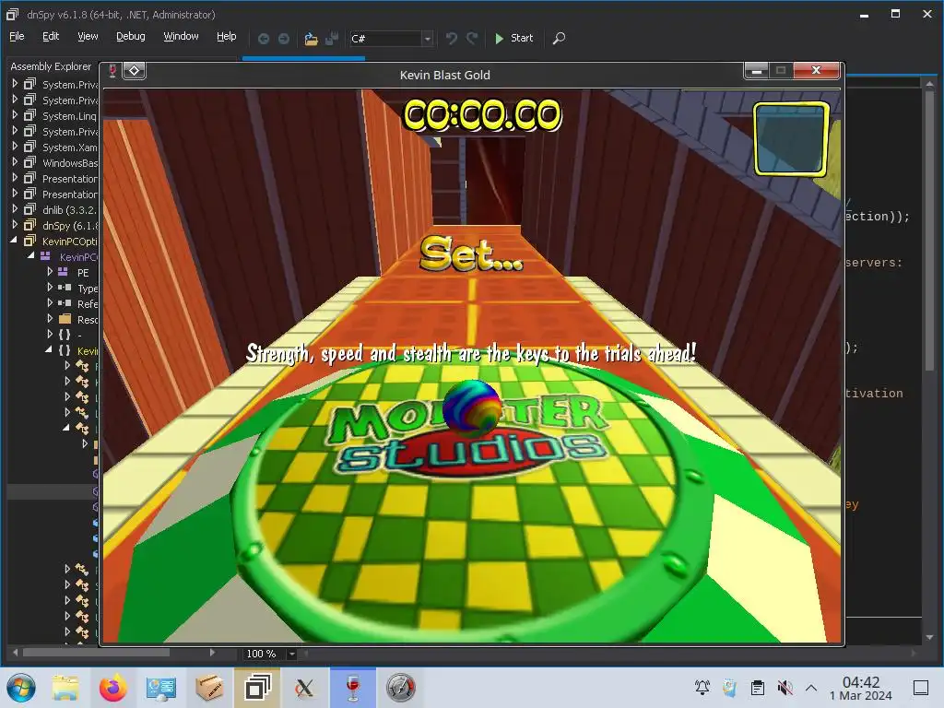The height and width of the screenshot is (708, 944).
Task: Click the speedometer taskbar icon
Action: [400, 688]
